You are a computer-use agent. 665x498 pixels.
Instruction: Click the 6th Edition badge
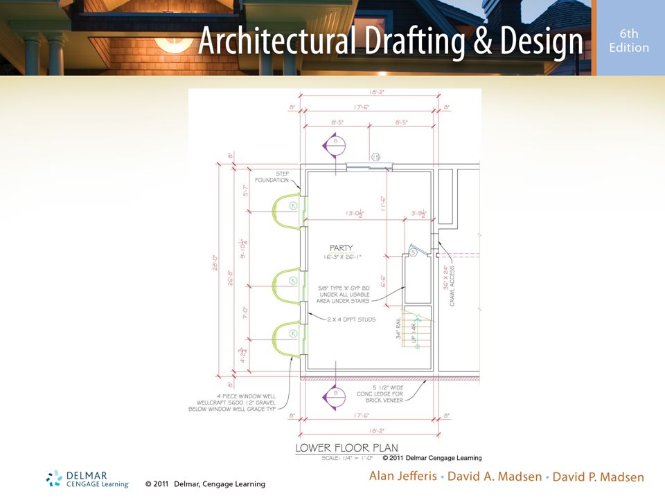(x=629, y=41)
